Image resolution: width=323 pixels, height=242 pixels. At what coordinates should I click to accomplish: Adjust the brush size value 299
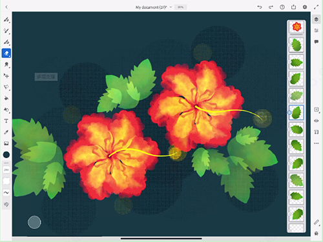coord(6,170)
